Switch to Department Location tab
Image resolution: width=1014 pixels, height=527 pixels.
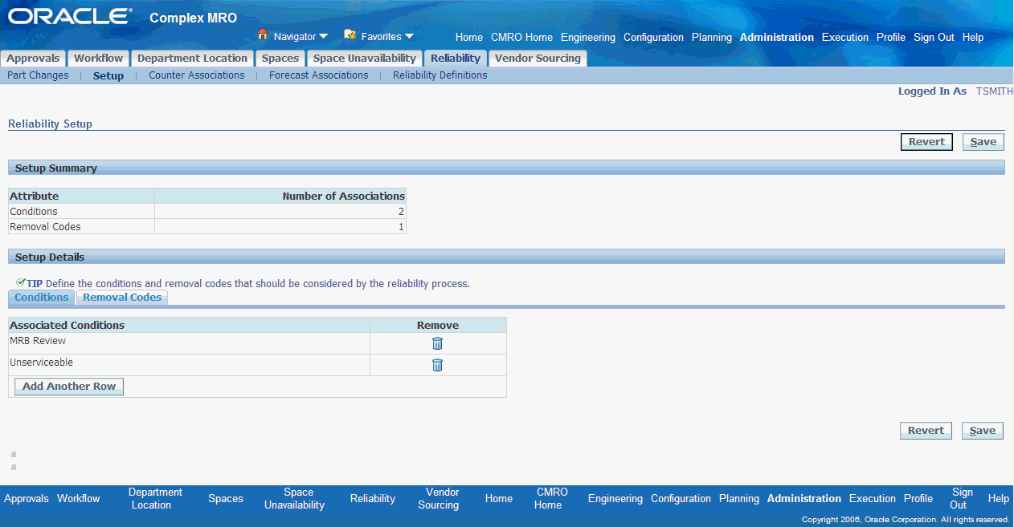(x=192, y=59)
